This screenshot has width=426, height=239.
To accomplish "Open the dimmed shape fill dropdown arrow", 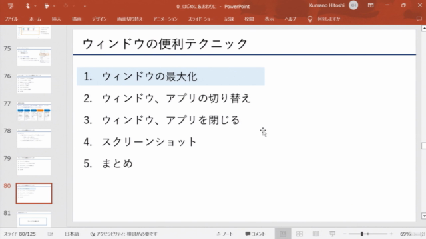I will point(73,6).
